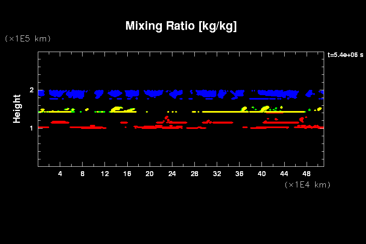Screen dimensions: 366x244
Task: Click y-axis tick label 1
Action: (31, 128)
